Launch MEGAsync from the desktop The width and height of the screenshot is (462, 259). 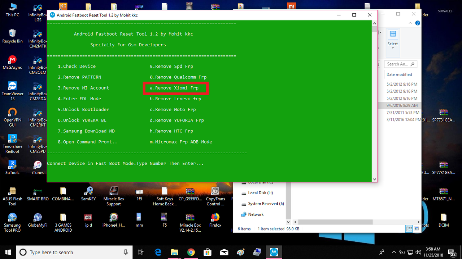click(x=12, y=62)
